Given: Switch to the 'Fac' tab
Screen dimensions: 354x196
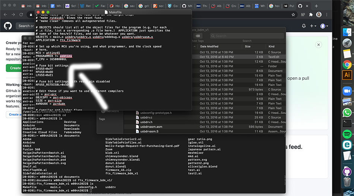Looking at the screenshot, I should click(100, 6).
